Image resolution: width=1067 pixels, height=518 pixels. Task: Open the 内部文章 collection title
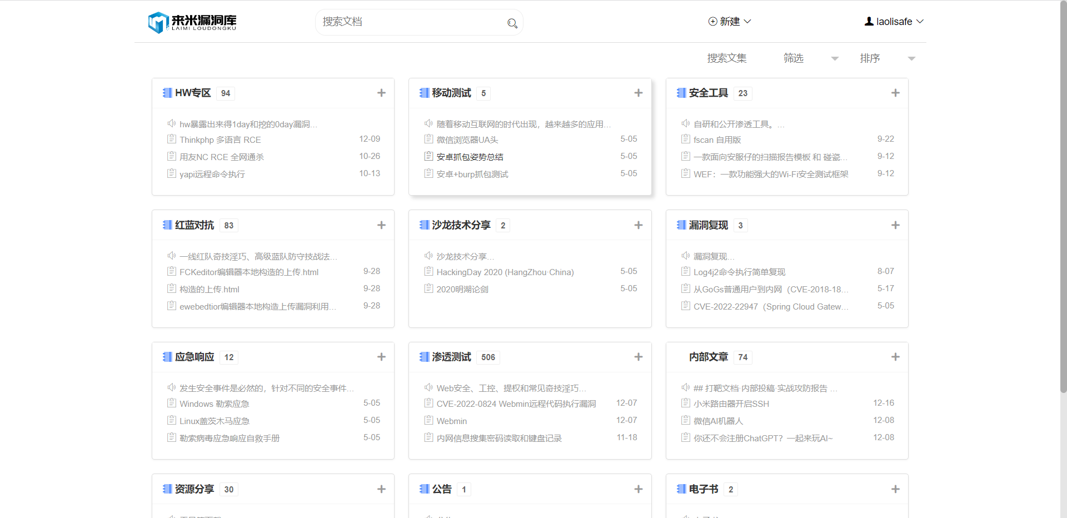tap(708, 357)
